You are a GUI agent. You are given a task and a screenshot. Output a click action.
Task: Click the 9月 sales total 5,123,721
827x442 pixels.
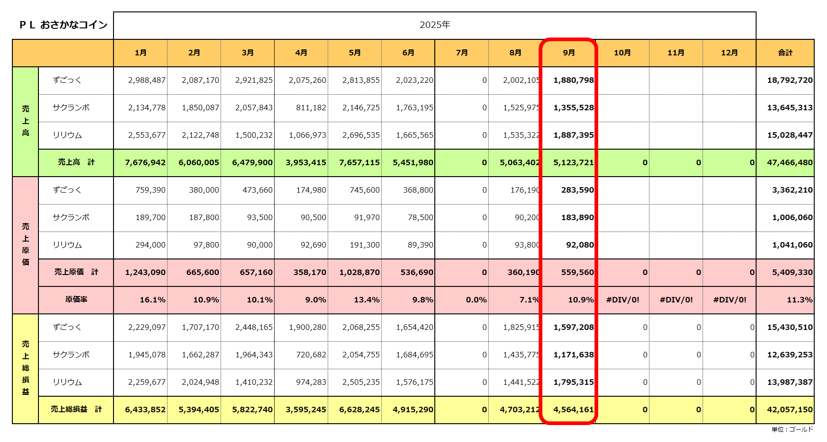point(573,162)
